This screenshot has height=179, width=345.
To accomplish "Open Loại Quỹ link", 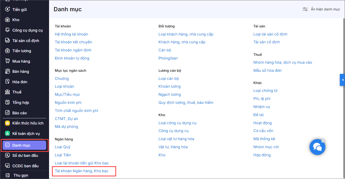I will click(63, 147).
